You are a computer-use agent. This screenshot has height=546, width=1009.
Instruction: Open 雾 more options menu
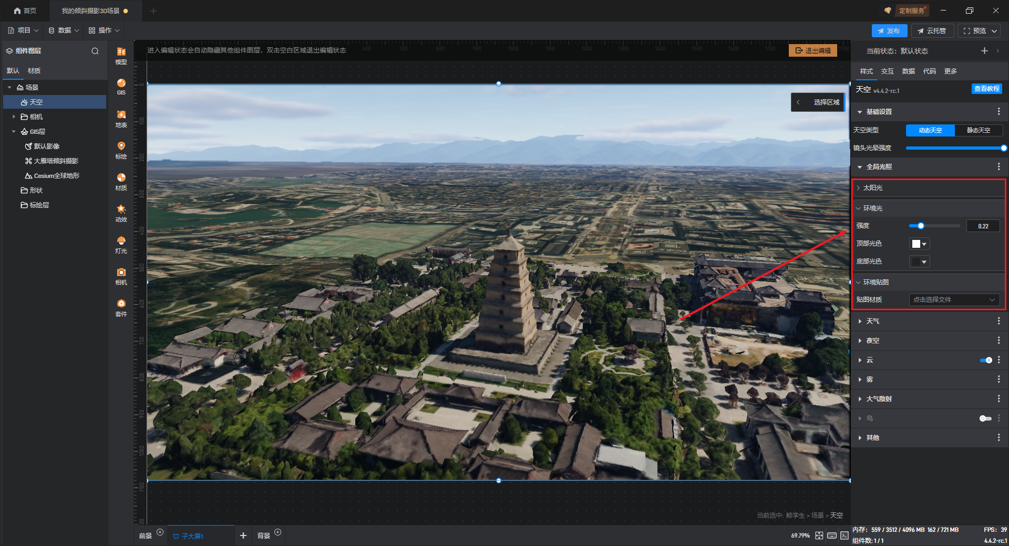click(998, 379)
